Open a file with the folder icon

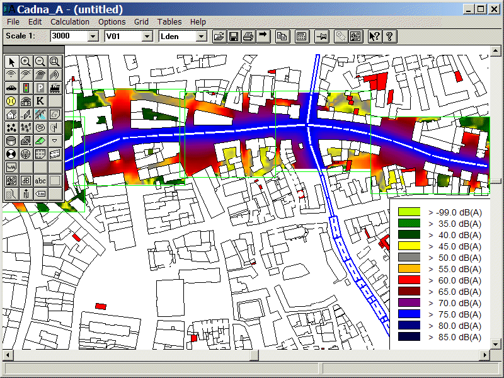point(219,37)
